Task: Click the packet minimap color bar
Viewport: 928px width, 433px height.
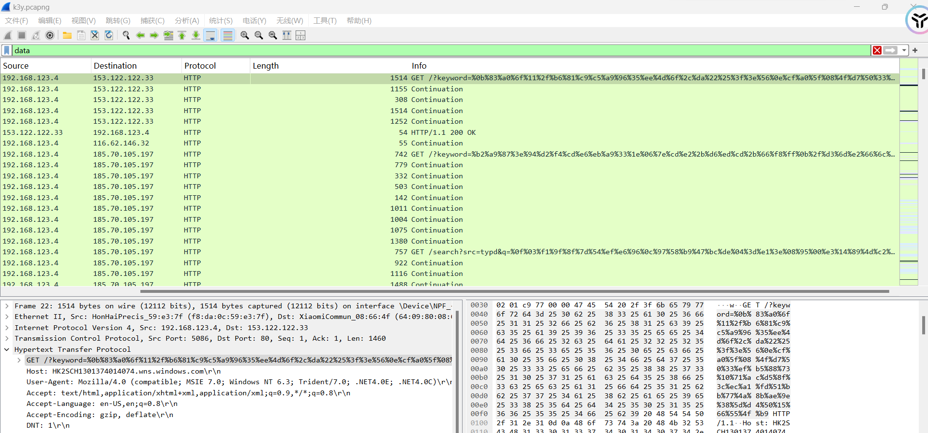Action: pos(909,172)
